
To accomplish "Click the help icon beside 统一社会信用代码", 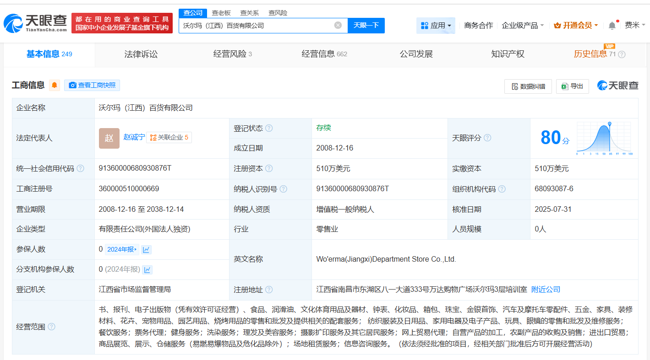I will (x=80, y=168).
